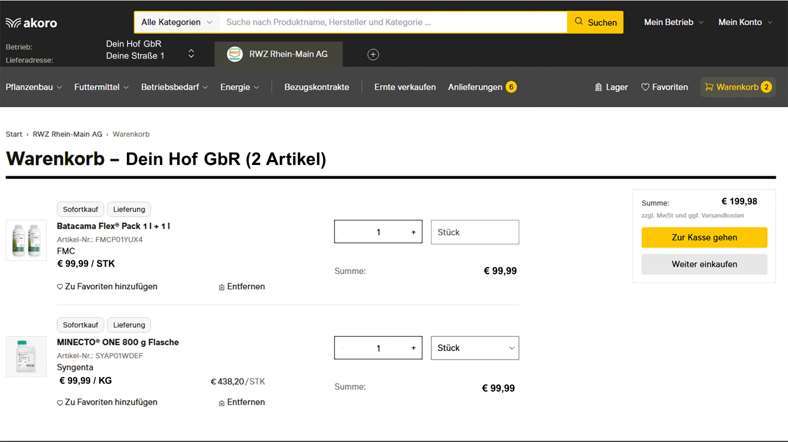Click the Suchen search button

(x=595, y=22)
